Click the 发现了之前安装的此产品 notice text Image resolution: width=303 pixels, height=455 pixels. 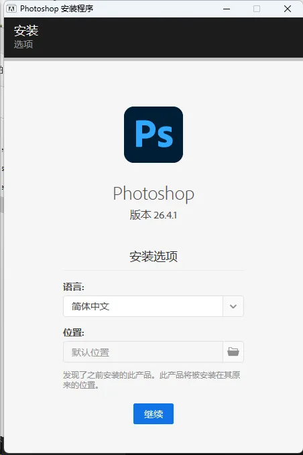click(x=151, y=380)
